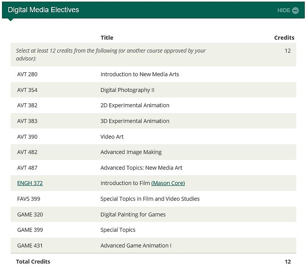
Task: Collapse section using HIDE label
Action: click(283, 10)
